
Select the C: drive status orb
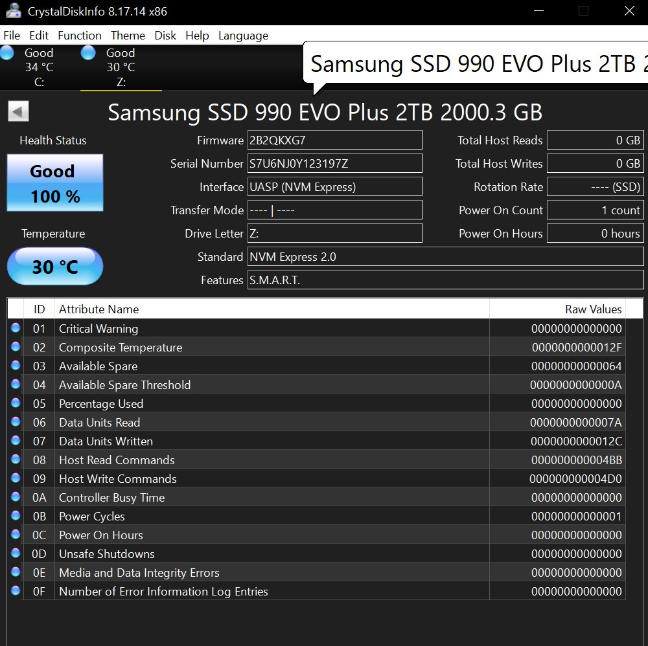(7, 53)
